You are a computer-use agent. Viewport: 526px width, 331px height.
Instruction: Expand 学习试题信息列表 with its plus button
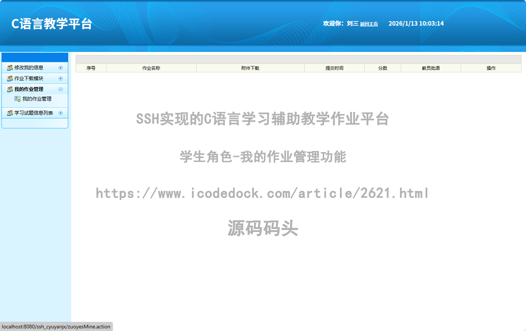point(61,113)
